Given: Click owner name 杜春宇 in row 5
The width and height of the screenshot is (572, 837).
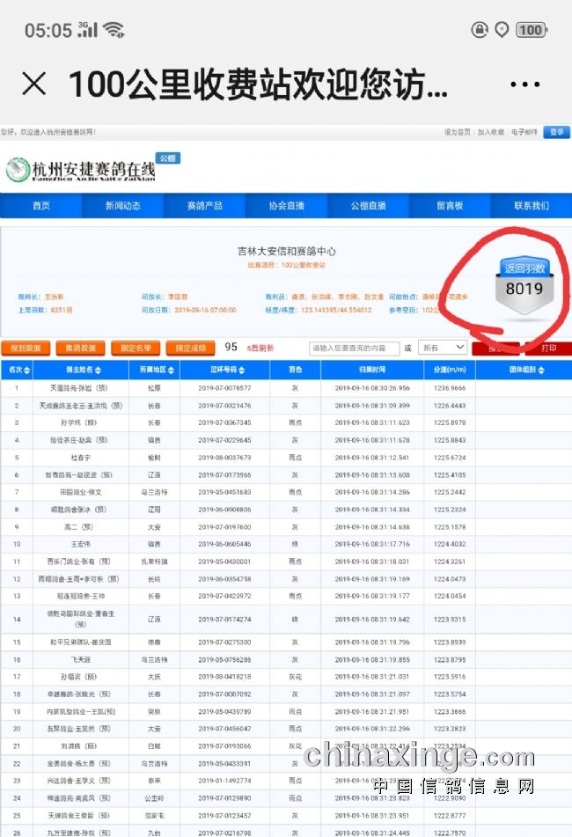Looking at the screenshot, I should click(81, 458).
